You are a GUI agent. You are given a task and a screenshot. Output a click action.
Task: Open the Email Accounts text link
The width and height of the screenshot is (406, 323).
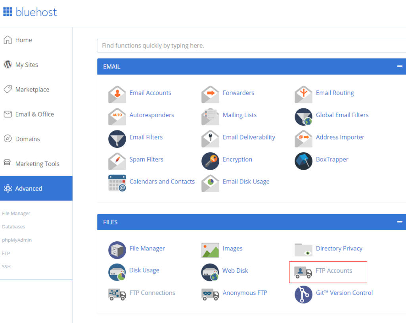point(150,93)
